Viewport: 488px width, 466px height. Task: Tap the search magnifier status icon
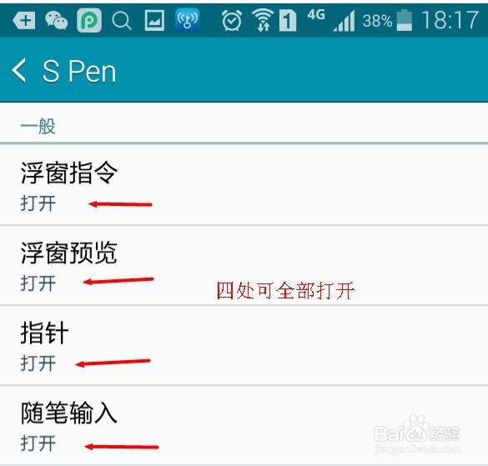[122, 21]
